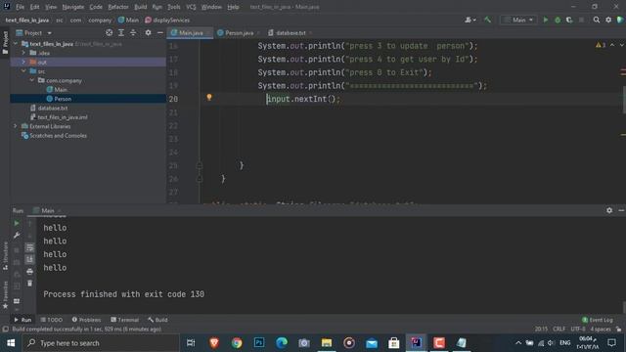Image resolution: width=626 pixels, height=352 pixels.
Task: Expand the .idea folder
Action: 23,53
